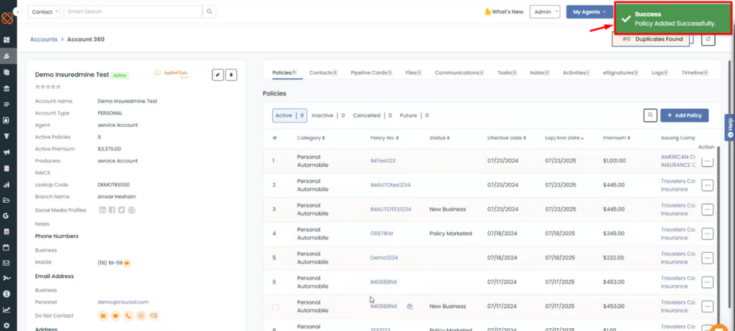Open the dashboard grid icon in sidebar
The height and width of the screenshot is (331, 735).
(6, 40)
